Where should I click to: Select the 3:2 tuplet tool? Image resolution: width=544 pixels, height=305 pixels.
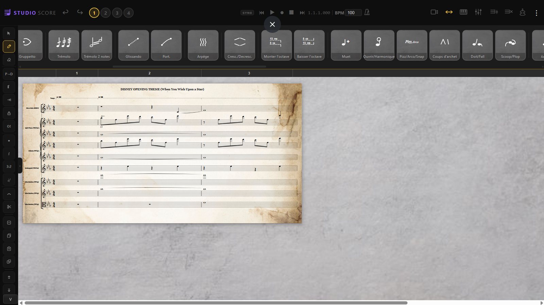(x=9, y=167)
